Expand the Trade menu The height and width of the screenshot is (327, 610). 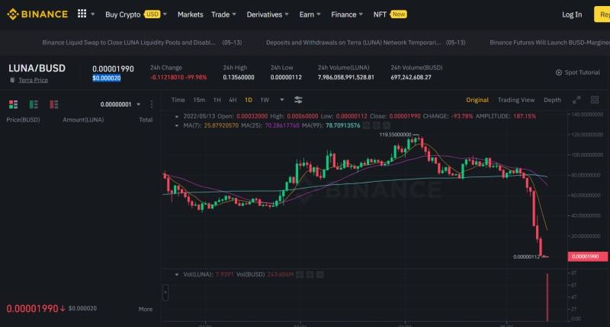coord(223,14)
